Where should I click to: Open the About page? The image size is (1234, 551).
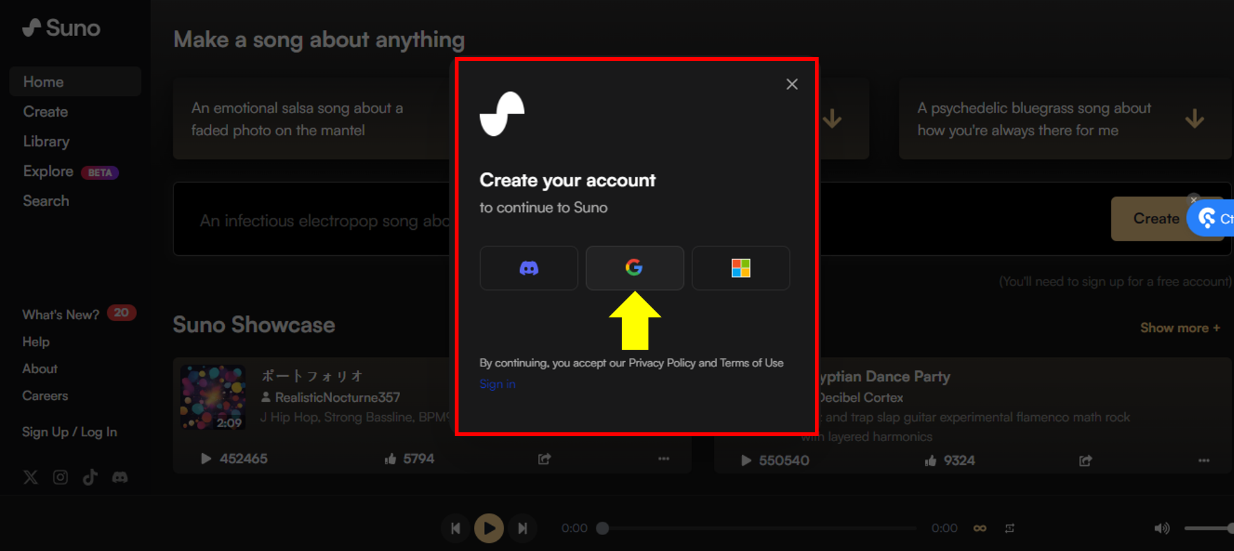[x=39, y=369]
